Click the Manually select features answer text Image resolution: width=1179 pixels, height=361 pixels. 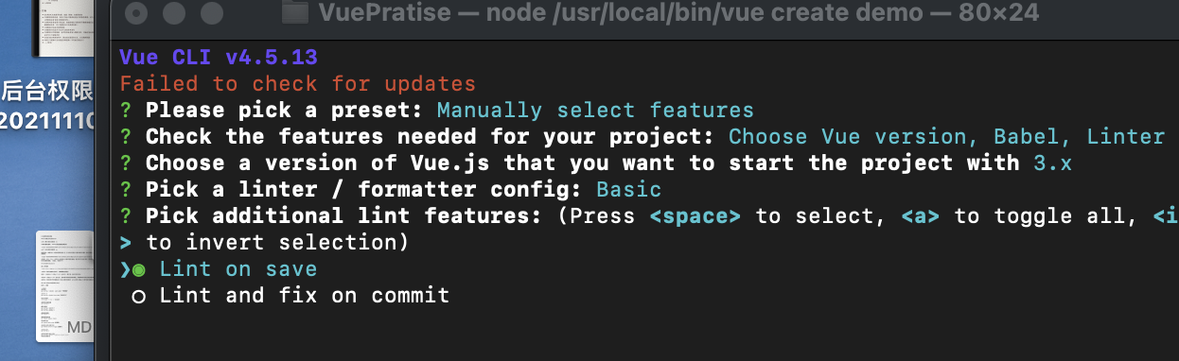point(595,111)
